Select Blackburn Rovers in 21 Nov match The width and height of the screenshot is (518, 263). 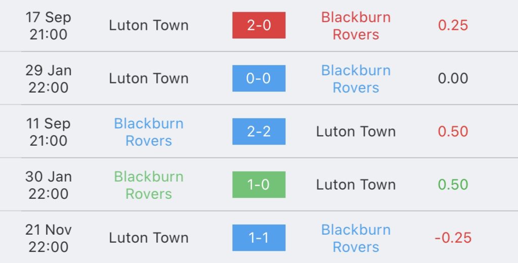(356, 238)
